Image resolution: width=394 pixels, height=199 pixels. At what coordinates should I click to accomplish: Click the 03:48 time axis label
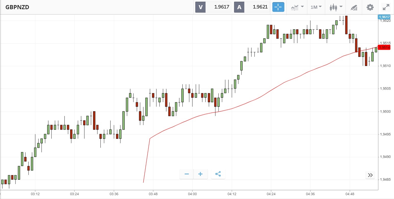(153, 194)
